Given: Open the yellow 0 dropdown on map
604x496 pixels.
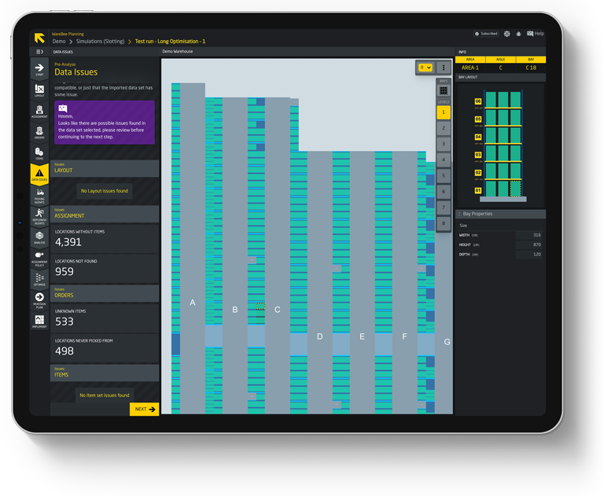Looking at the screenshot, I should coord(425,68).
